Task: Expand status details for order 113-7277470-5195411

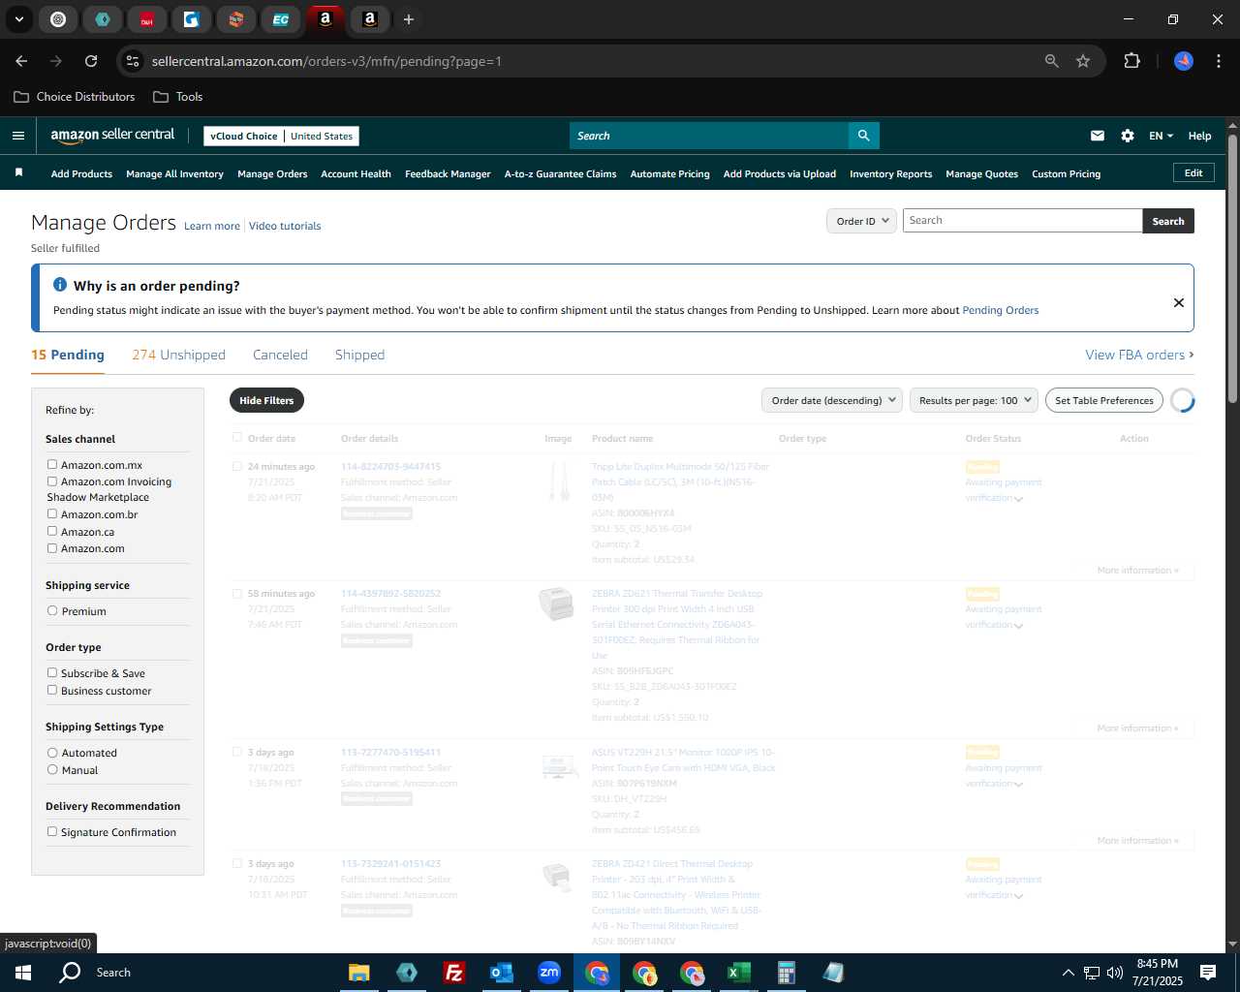Action: click(1018, 785)
